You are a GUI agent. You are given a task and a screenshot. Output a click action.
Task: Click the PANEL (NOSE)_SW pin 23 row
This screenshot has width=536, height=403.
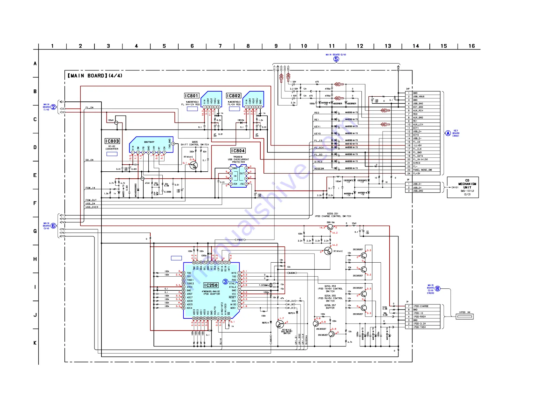point(423,170)
